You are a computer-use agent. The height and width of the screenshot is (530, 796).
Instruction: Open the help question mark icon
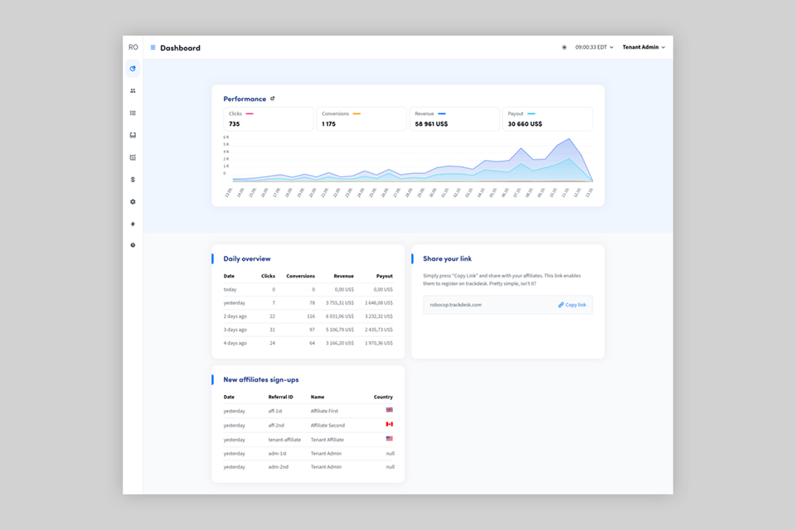[x=133, y=245]
